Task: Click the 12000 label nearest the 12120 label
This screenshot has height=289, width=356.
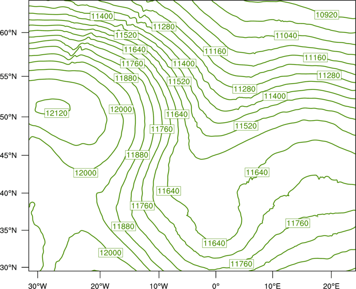Action: click(x=121, y=109)
